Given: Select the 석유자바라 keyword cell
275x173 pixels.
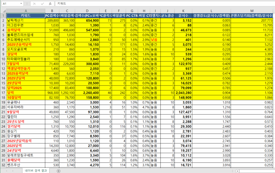Looking at the screenshot, I should click(26, 107).
